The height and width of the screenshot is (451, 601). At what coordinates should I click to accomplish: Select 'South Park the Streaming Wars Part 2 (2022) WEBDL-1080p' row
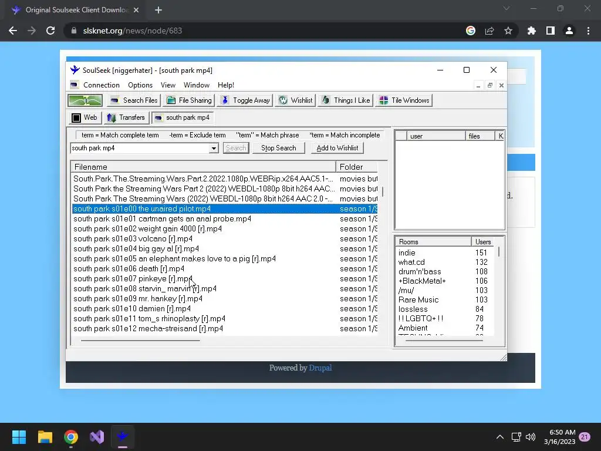coord(225,189)
